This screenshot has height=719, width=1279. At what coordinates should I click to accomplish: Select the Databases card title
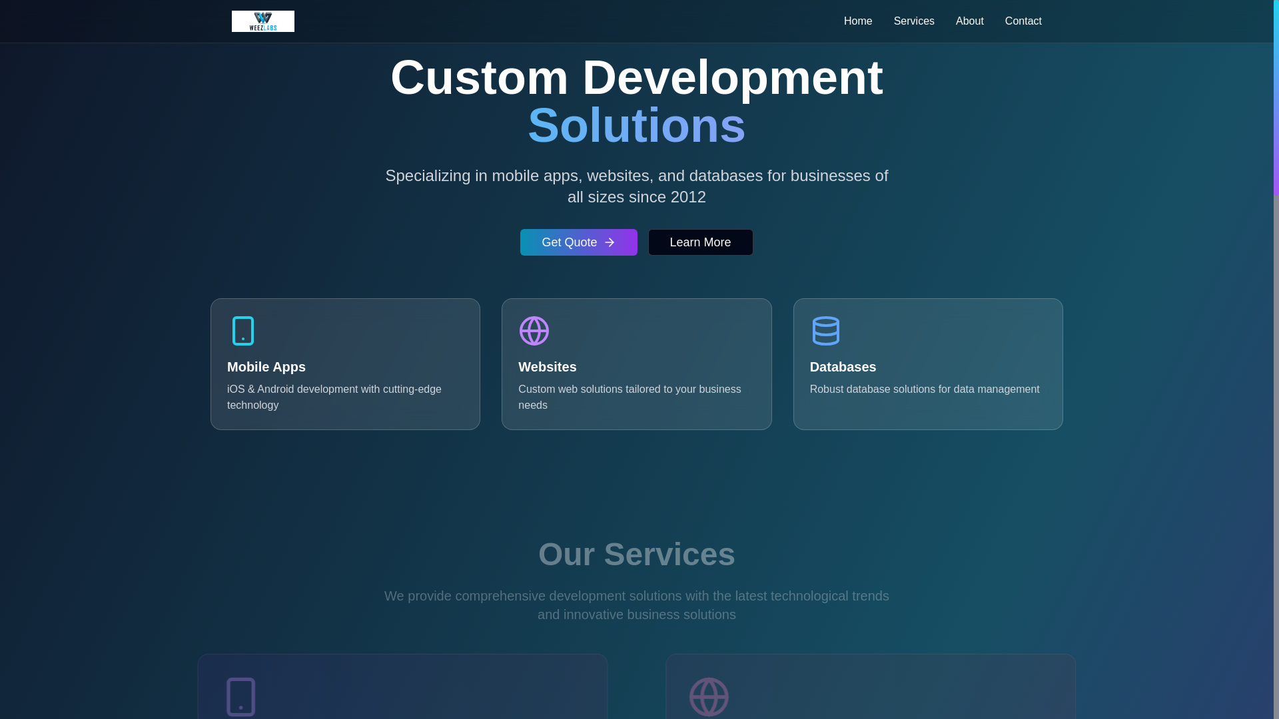tap(843, 367)
